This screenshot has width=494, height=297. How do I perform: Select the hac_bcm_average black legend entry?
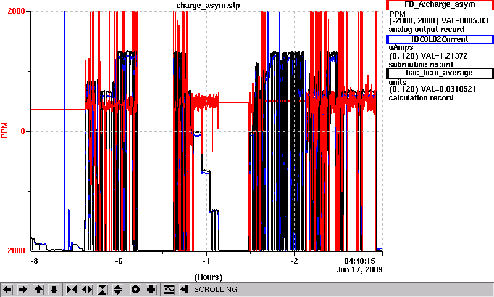tap(440, 73)
